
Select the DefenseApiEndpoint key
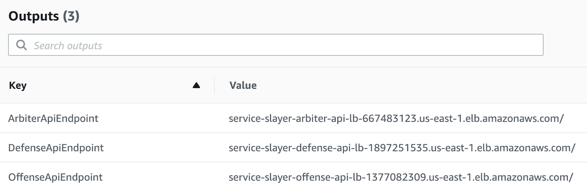(x=56, y=148)
